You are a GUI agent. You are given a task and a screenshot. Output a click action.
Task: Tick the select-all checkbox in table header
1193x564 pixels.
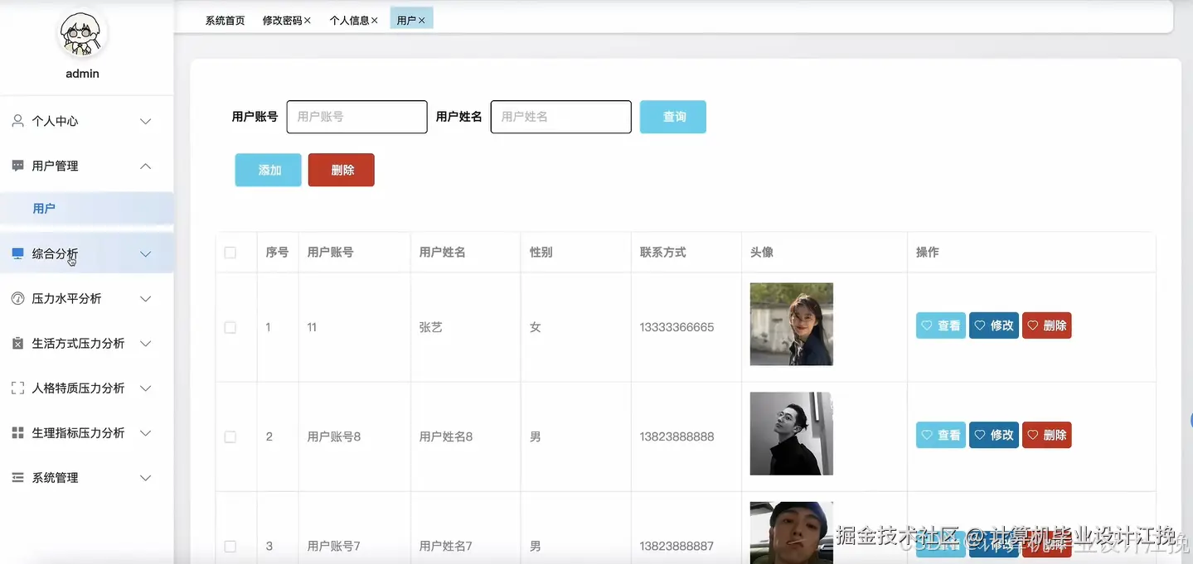click(230, 253)
